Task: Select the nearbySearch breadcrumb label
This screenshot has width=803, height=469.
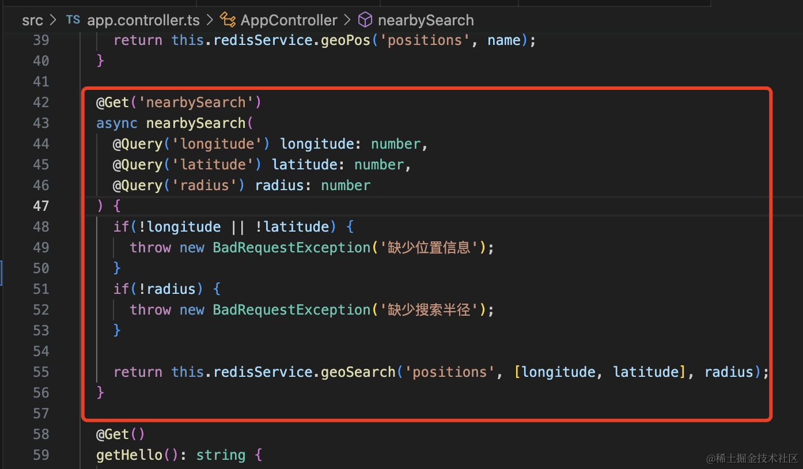Action: coord(426,20)
